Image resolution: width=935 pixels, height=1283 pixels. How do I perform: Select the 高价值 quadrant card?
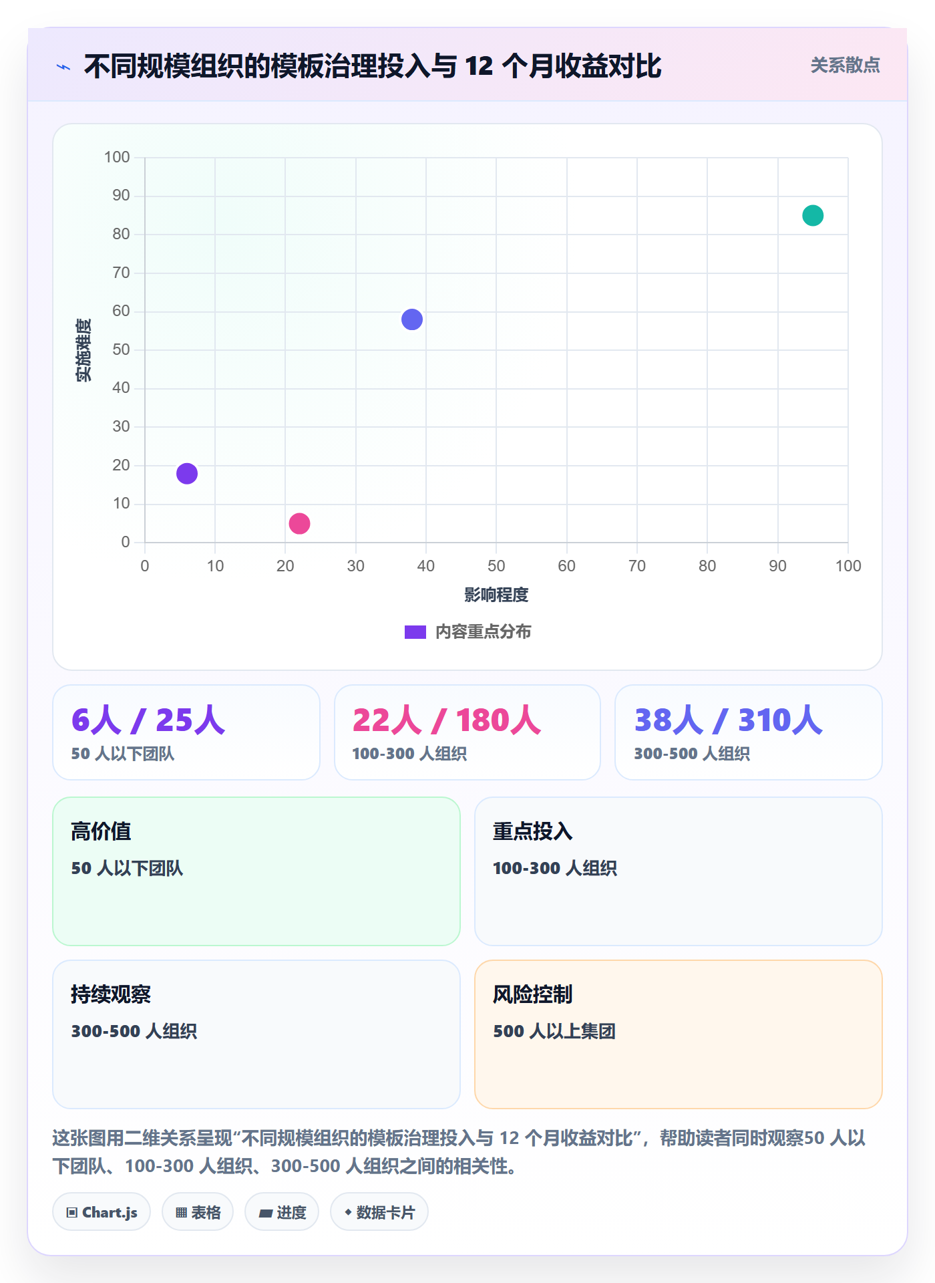coord(256,871)
